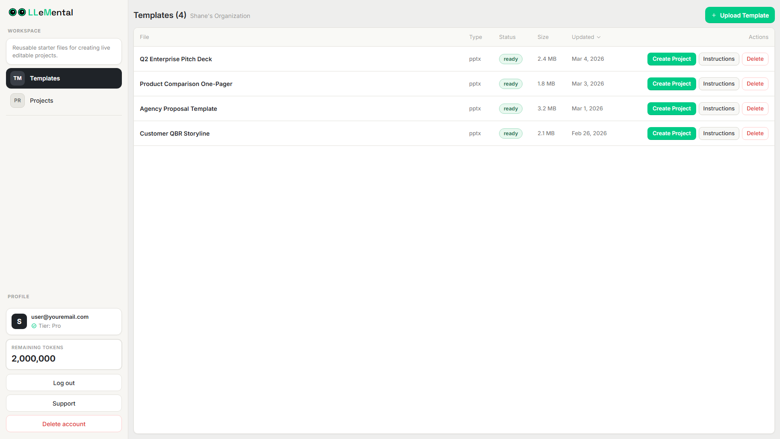The height and width of the screenshot is (439, 780).
Task: Click the verified badge next to Tier: Pro
Action: coord(35,326)
